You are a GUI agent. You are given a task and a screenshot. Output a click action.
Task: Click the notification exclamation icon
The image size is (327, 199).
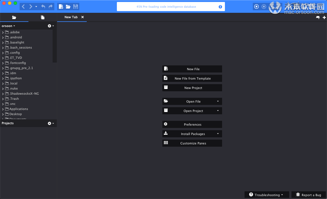point(220,7)
